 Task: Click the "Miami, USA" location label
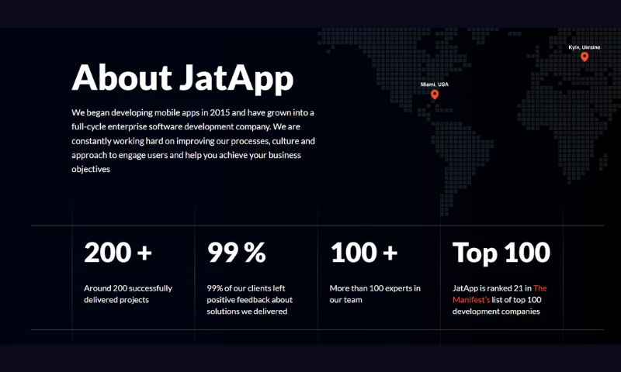435,84
